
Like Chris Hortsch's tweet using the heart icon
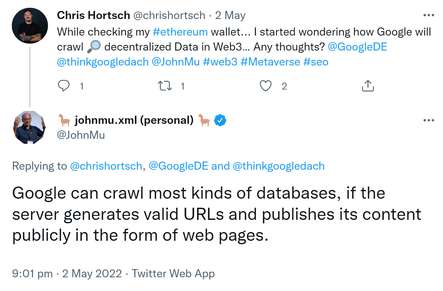coord(265,85)
